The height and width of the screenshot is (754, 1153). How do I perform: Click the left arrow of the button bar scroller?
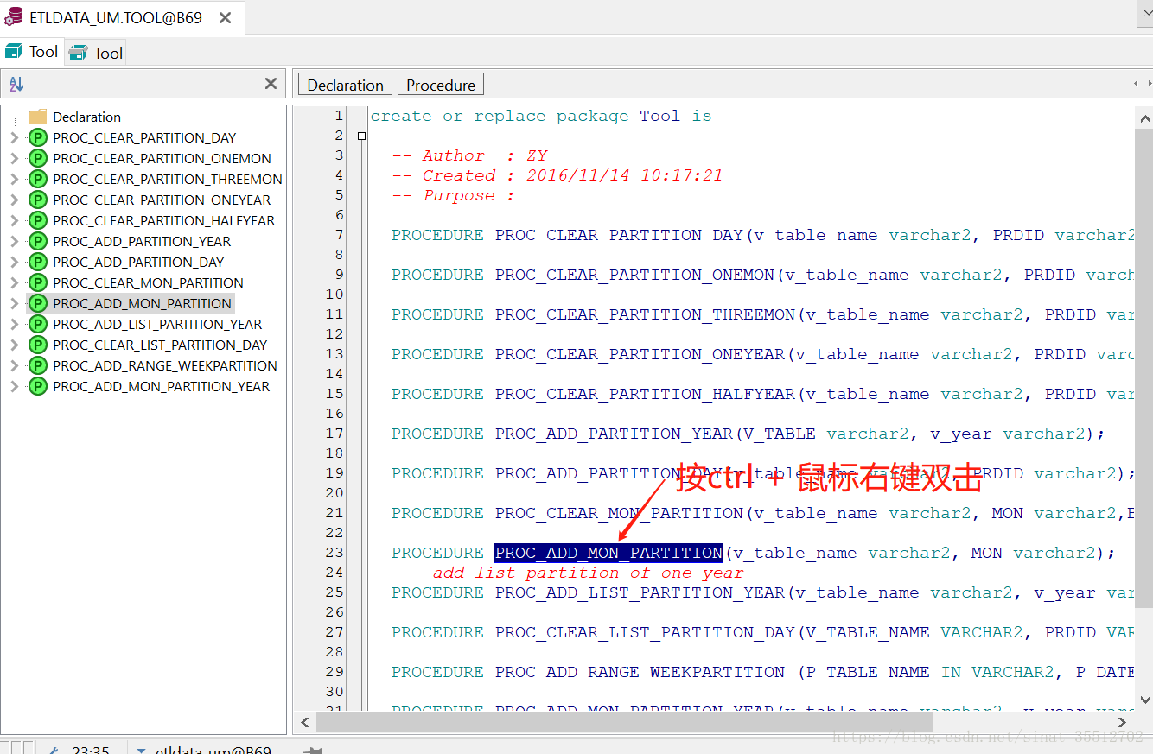click(1137, 84)
